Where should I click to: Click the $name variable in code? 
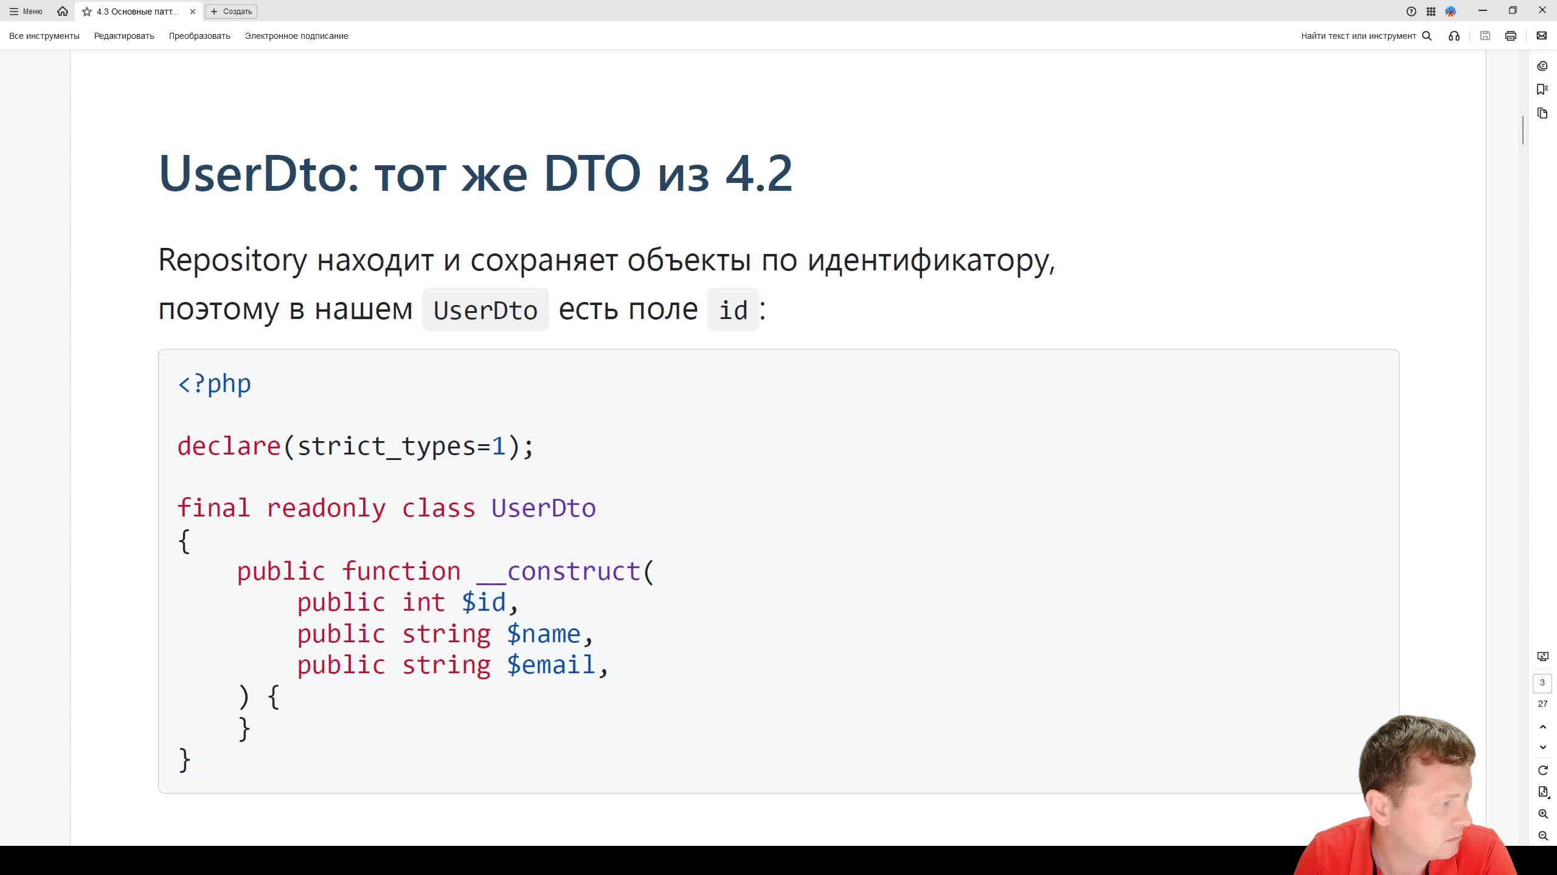tap(544, 634)
